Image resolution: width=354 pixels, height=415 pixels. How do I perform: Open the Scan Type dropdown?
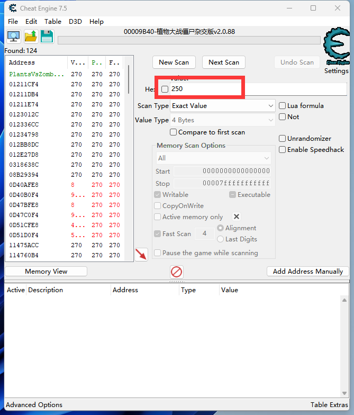[222, 106]
